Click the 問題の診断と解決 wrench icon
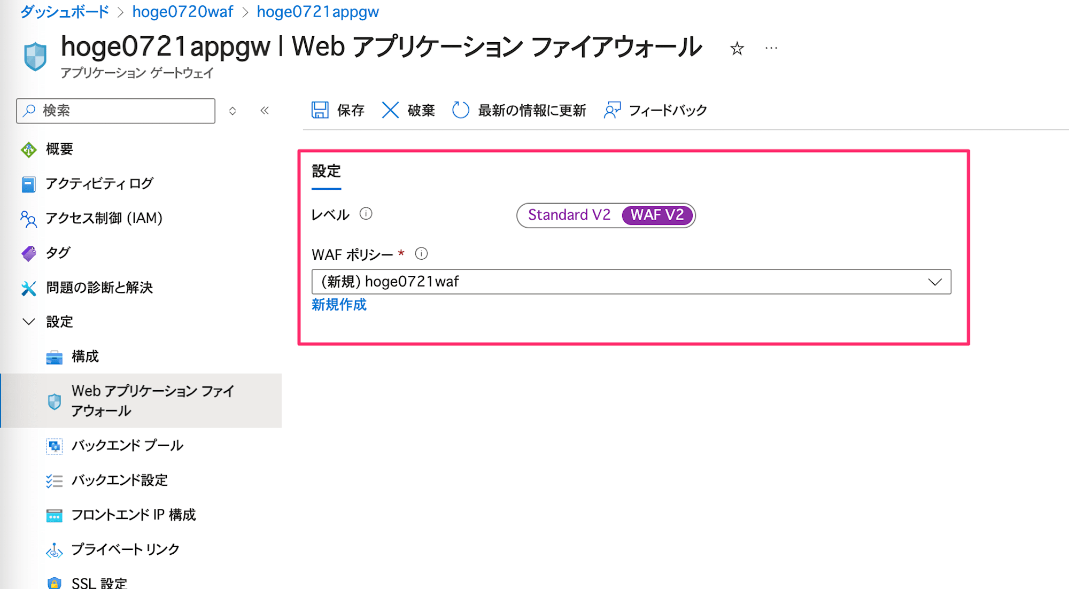This screenshot has height=589, width=1069. (28, 288)
